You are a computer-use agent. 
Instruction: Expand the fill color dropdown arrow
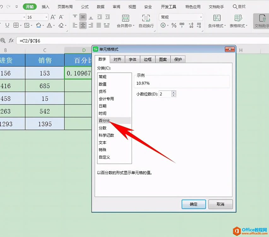[x=43, y=25]
